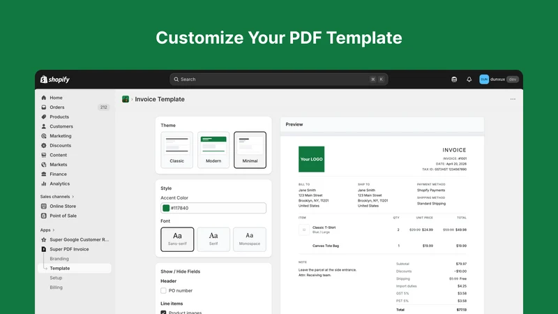Click the Markets globe icon
Viewport: 558px width, 314px height.
44,165
